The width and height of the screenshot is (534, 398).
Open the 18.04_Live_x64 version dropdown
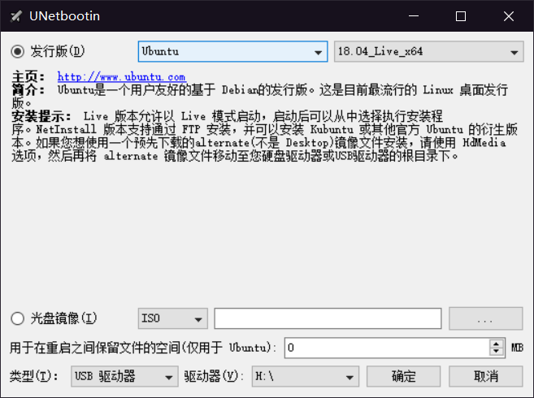click(x=429, y=52)
